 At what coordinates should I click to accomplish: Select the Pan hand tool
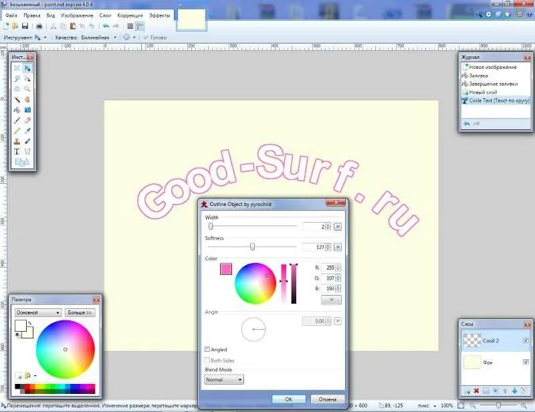coord(27,100)
